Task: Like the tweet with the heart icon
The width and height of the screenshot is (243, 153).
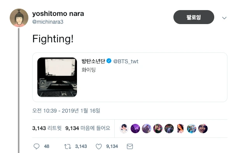Action: point(99,146)
